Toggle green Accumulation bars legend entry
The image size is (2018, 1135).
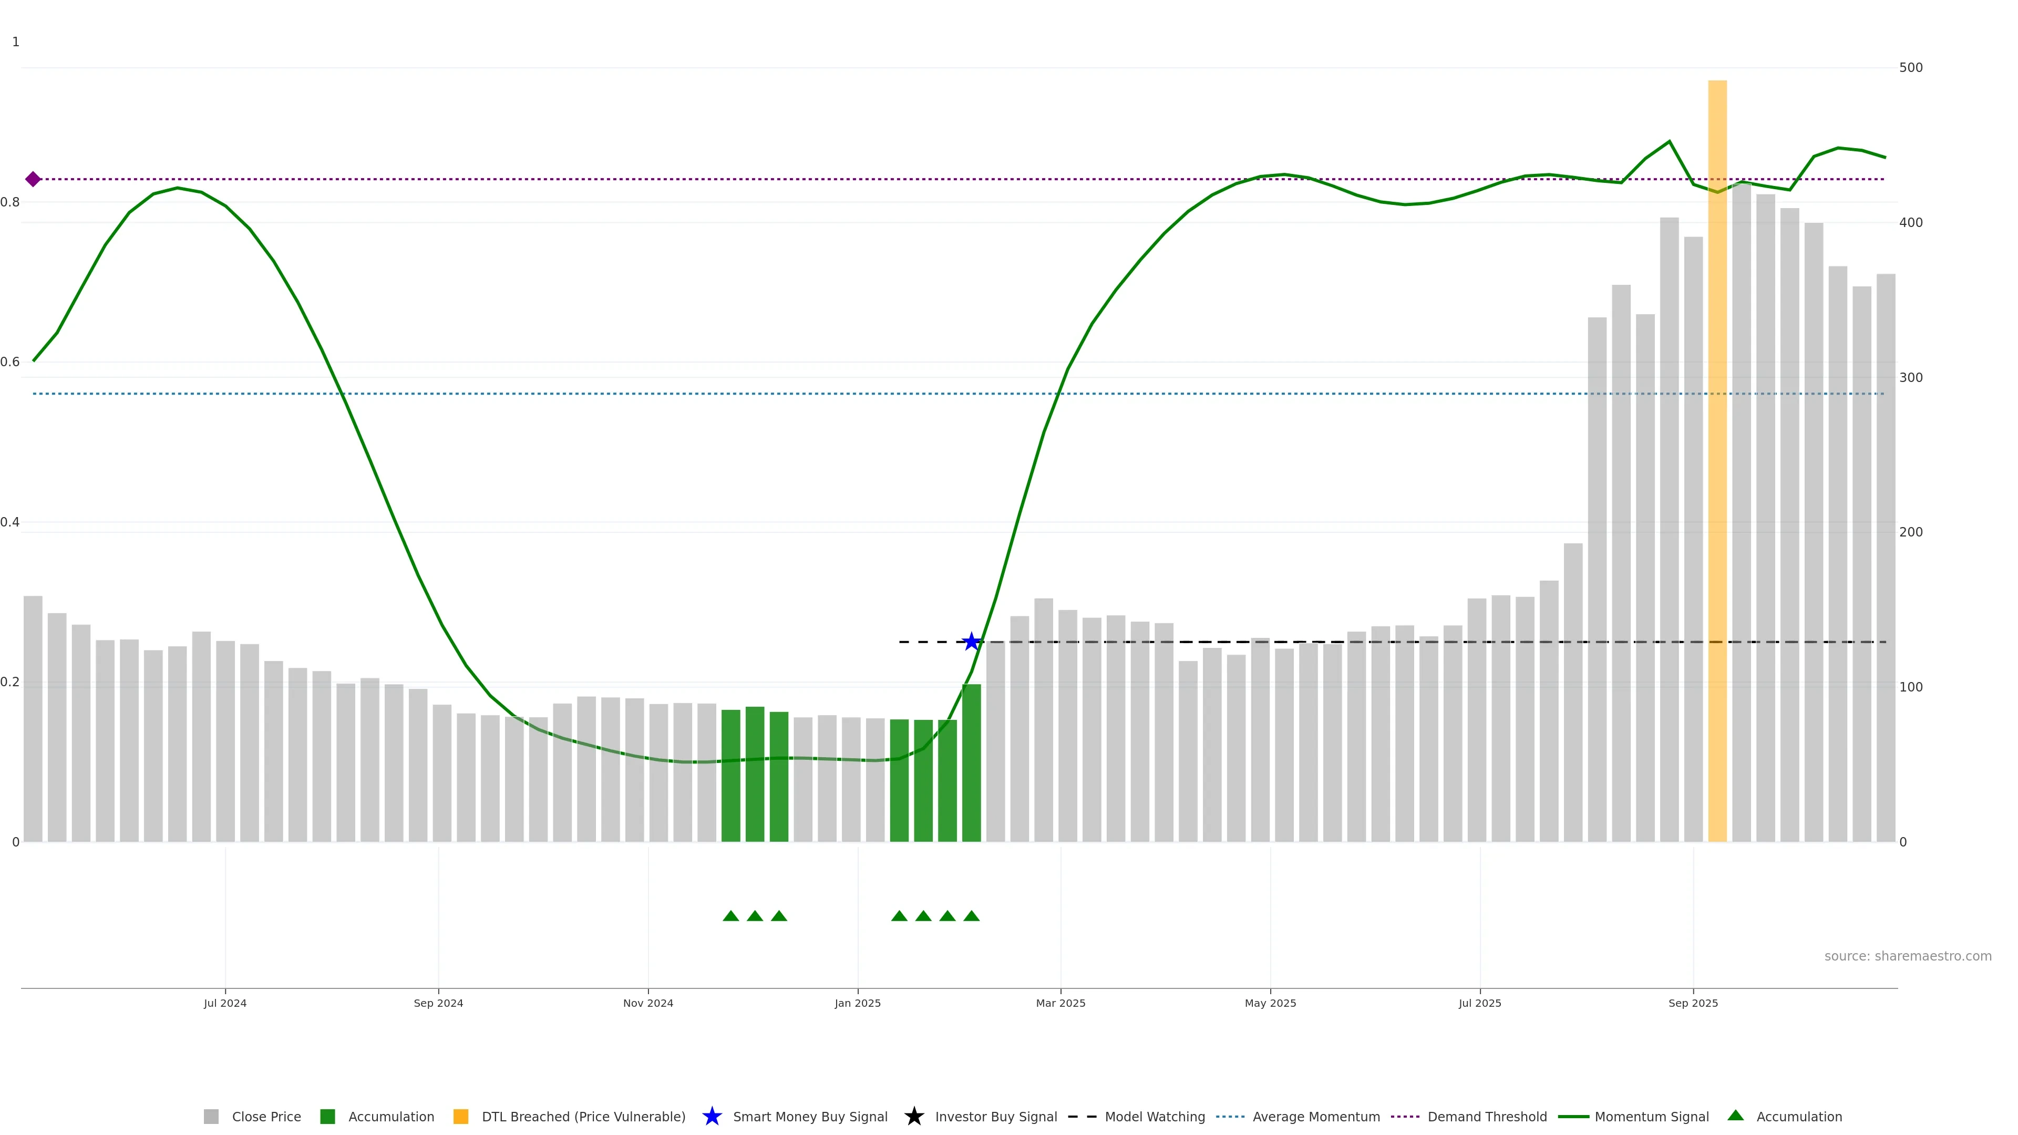327,1117
